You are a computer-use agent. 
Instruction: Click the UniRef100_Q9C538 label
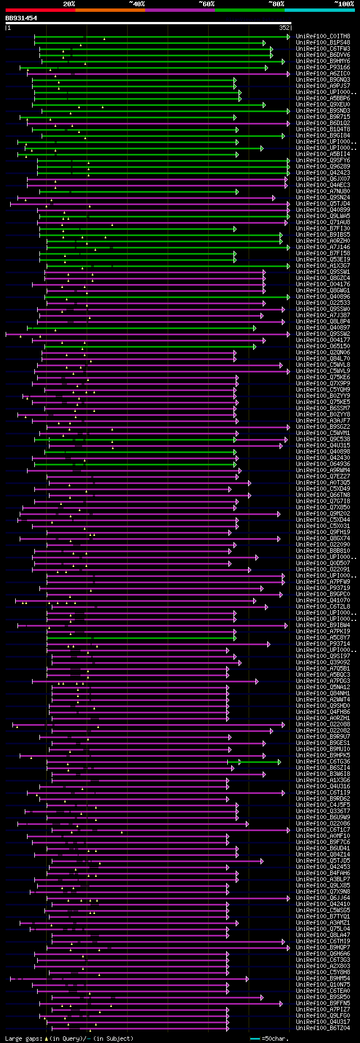pos(323,439)
